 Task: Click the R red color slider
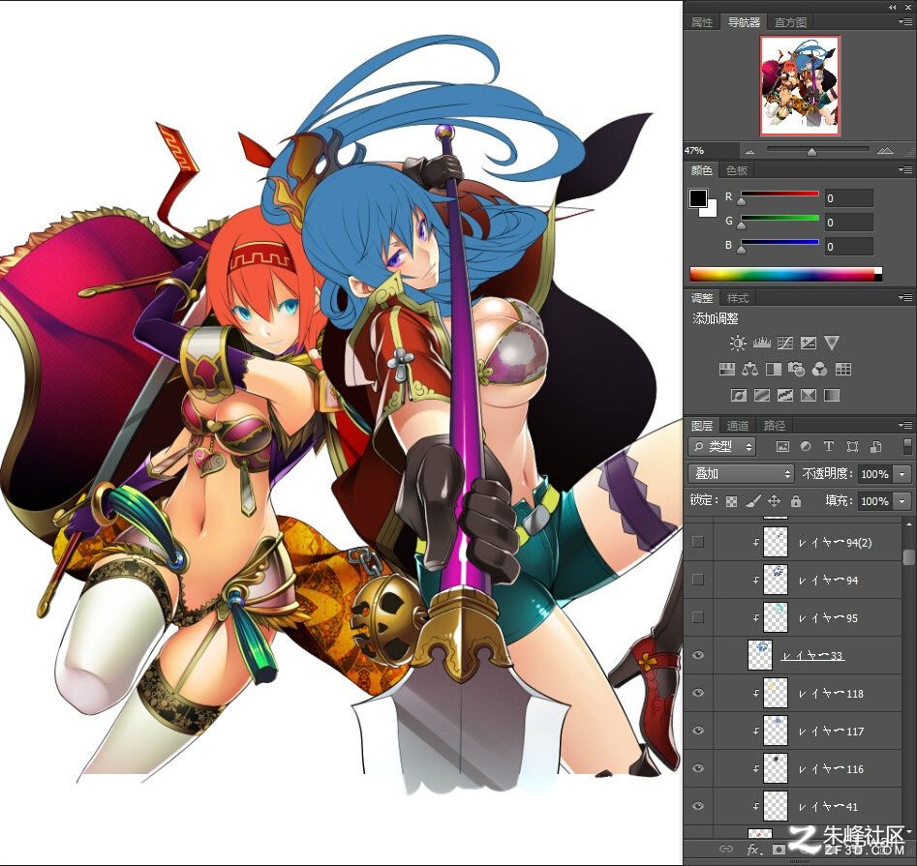coord(779,194)
